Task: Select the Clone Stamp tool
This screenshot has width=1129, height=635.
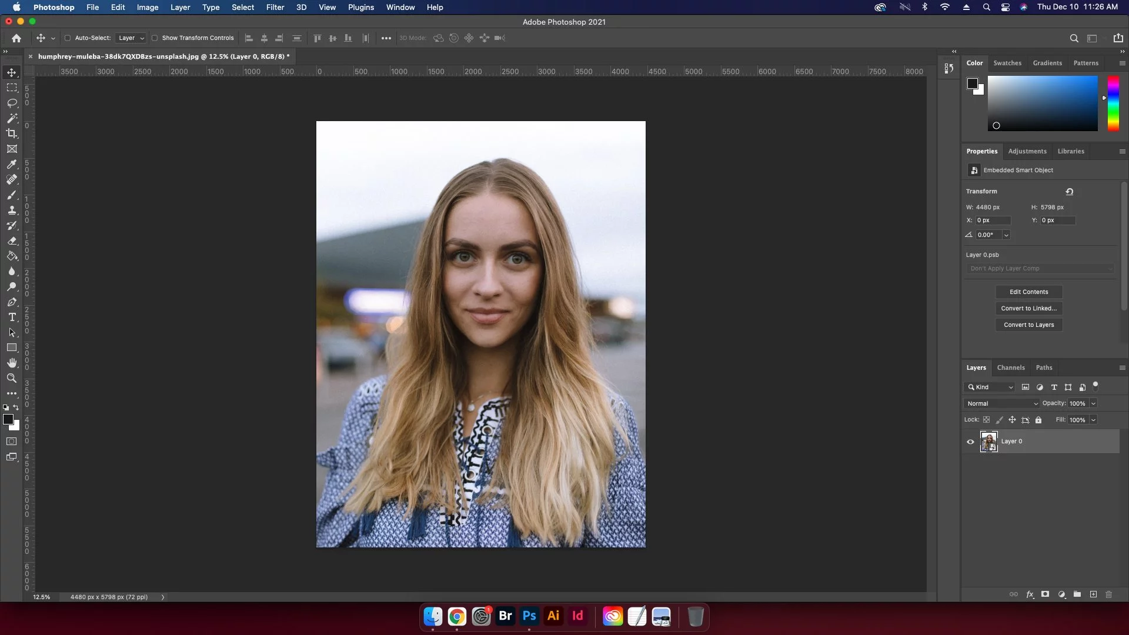Action: click(12, 210)
